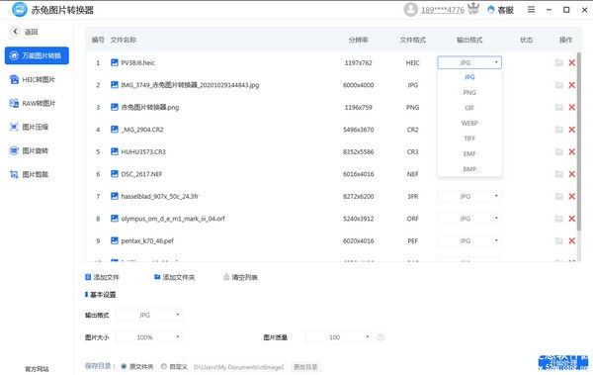This screenshot has width=593, height=375.
Task: Select the 原文件夹 save directory radio button
Action: [x=124, y=366]
